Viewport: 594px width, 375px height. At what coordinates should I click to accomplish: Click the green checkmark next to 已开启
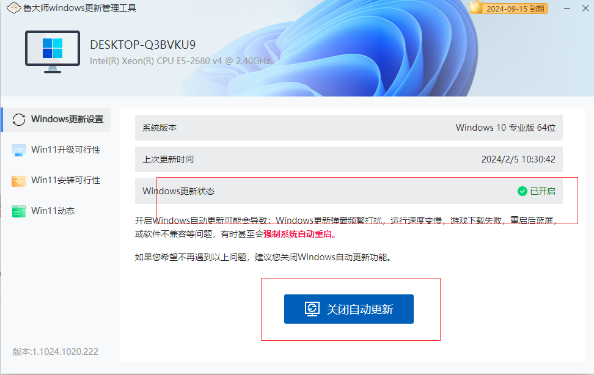522,191
